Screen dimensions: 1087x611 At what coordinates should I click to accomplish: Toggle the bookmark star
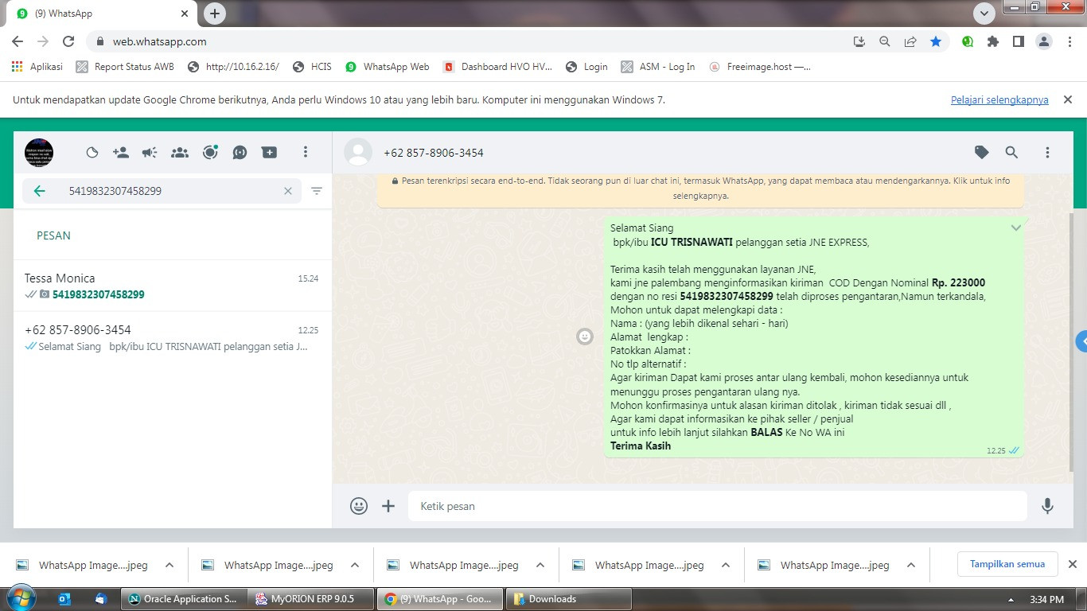click(x=936, y=41)
